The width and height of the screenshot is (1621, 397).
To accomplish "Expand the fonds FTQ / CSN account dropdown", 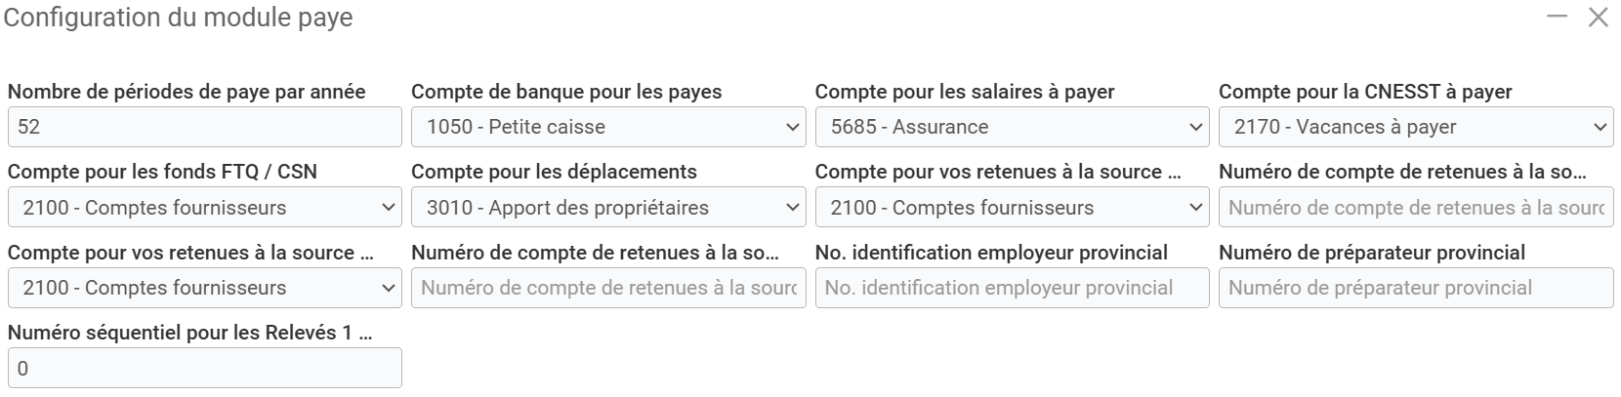I will (204, 208).
